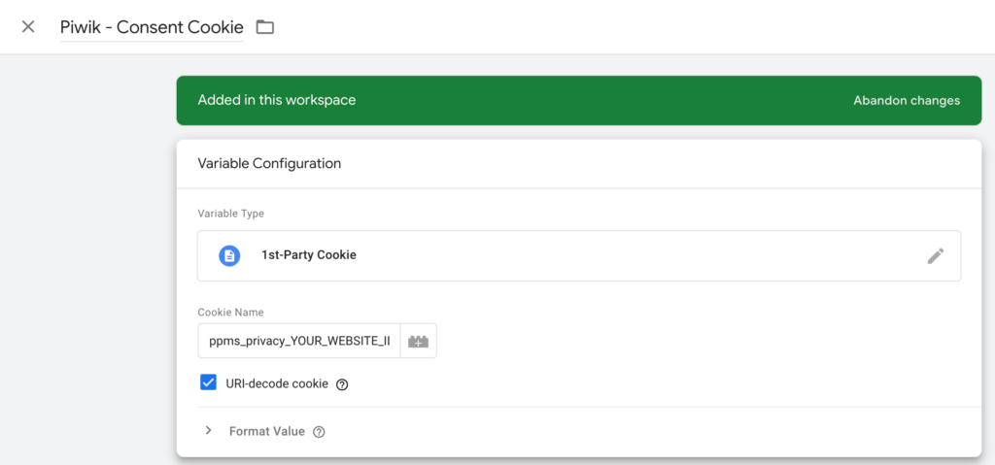Uncheck the URI-decode cookie checkbox

208,382
